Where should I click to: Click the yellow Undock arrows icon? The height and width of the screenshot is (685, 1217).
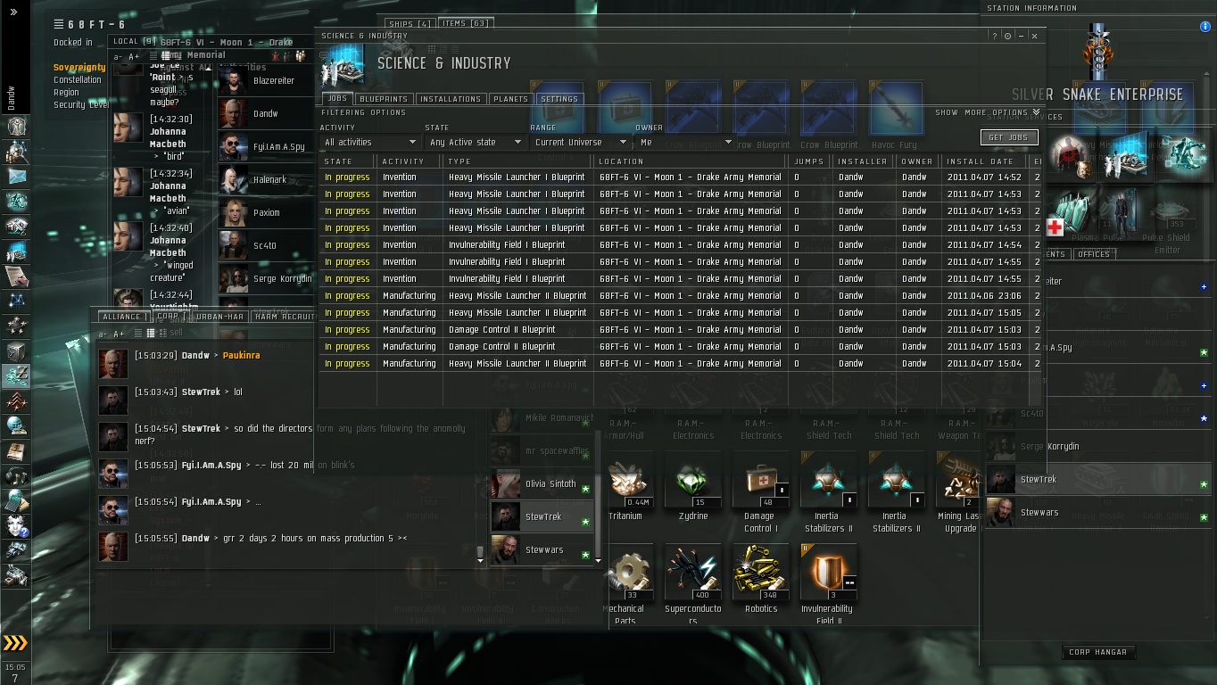click(x=16, y=642)
